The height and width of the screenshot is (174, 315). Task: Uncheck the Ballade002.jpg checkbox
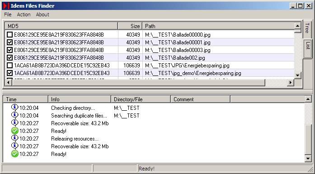[9, 58]
